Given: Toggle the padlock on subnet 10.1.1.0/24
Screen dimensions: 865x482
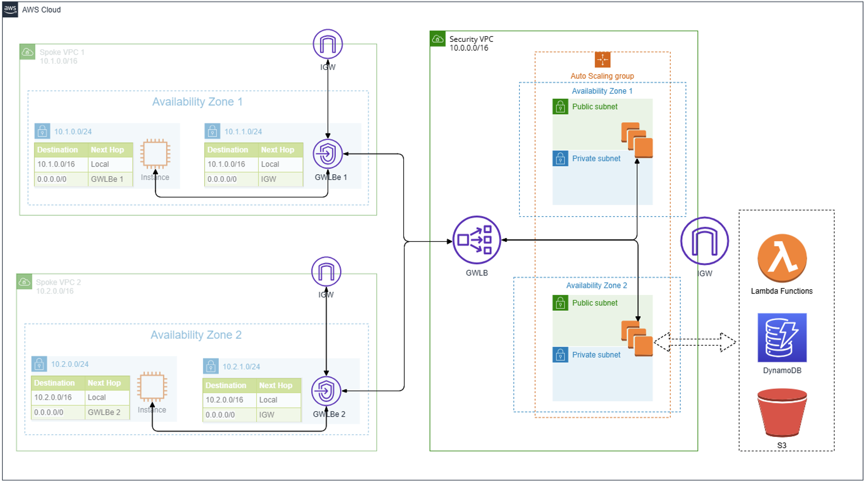Looking at the screenshot, I should pos(213,131).
